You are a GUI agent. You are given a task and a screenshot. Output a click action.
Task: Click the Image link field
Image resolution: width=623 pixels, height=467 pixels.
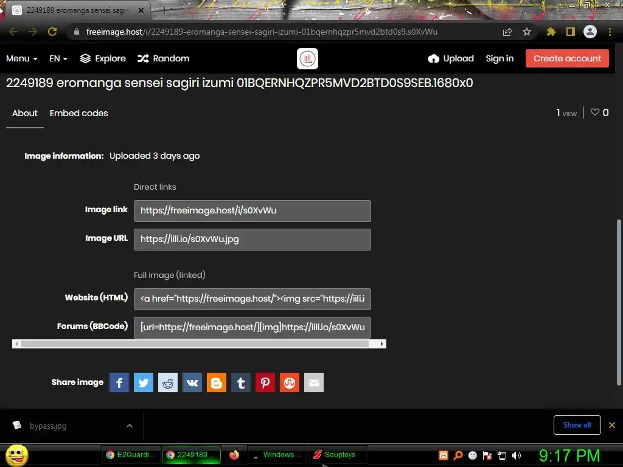pyautogui.click(x=252, y=211)
